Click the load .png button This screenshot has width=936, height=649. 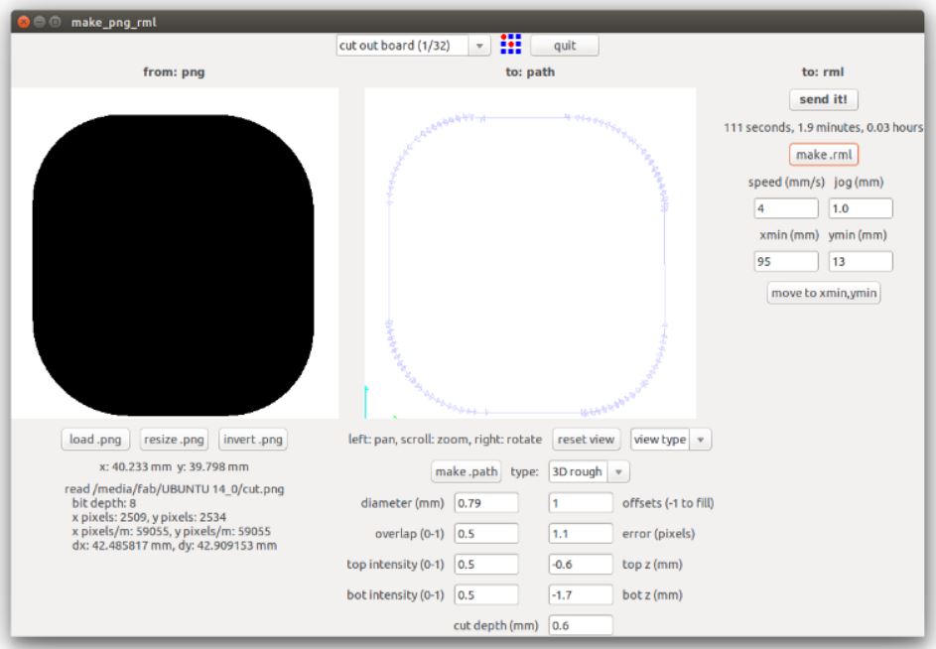[x=95, y=440]
